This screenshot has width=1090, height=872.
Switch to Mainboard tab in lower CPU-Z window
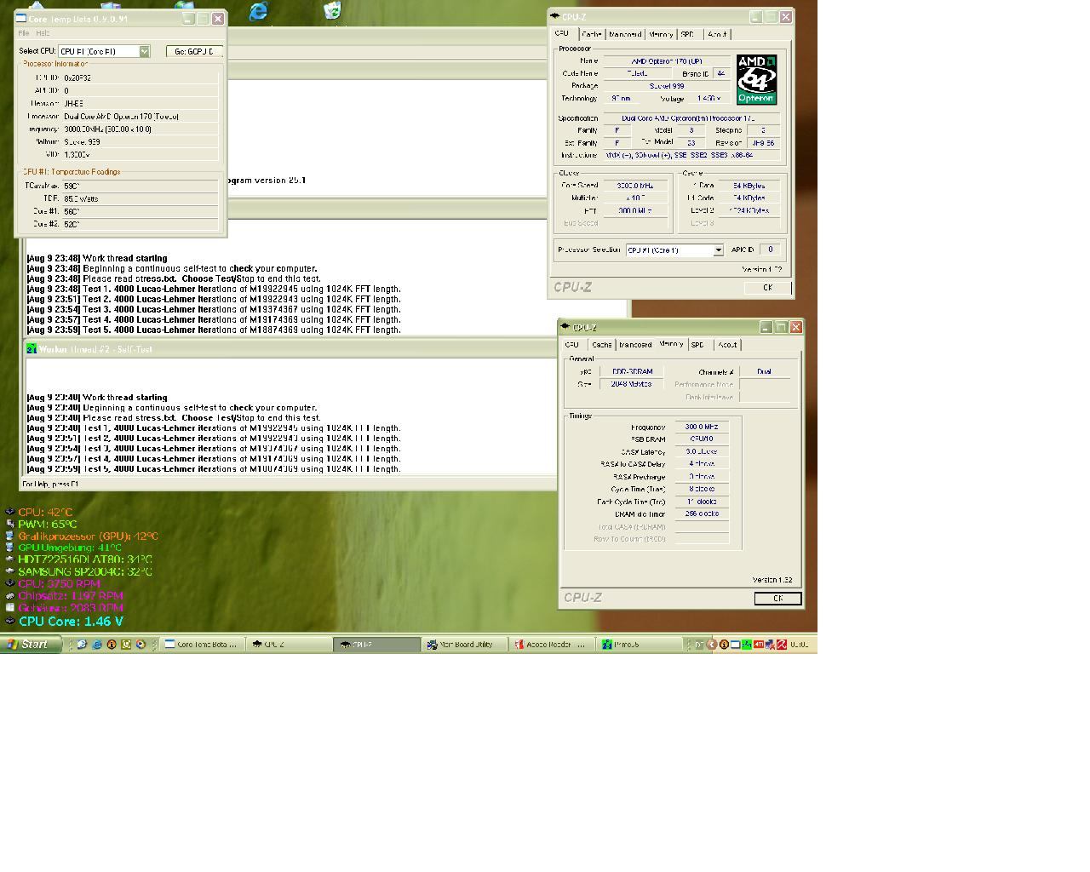click(x=635, y=345)
